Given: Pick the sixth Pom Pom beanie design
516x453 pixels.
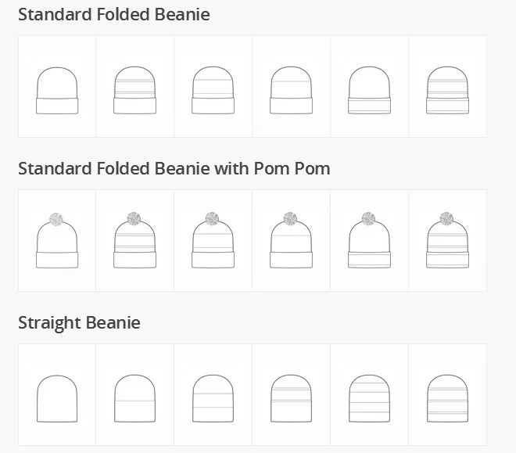Looking at the screenshot, I should [448, 242].
